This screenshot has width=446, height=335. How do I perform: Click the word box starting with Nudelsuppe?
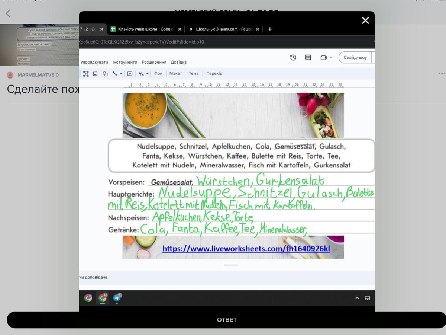(x=241, y=156)
